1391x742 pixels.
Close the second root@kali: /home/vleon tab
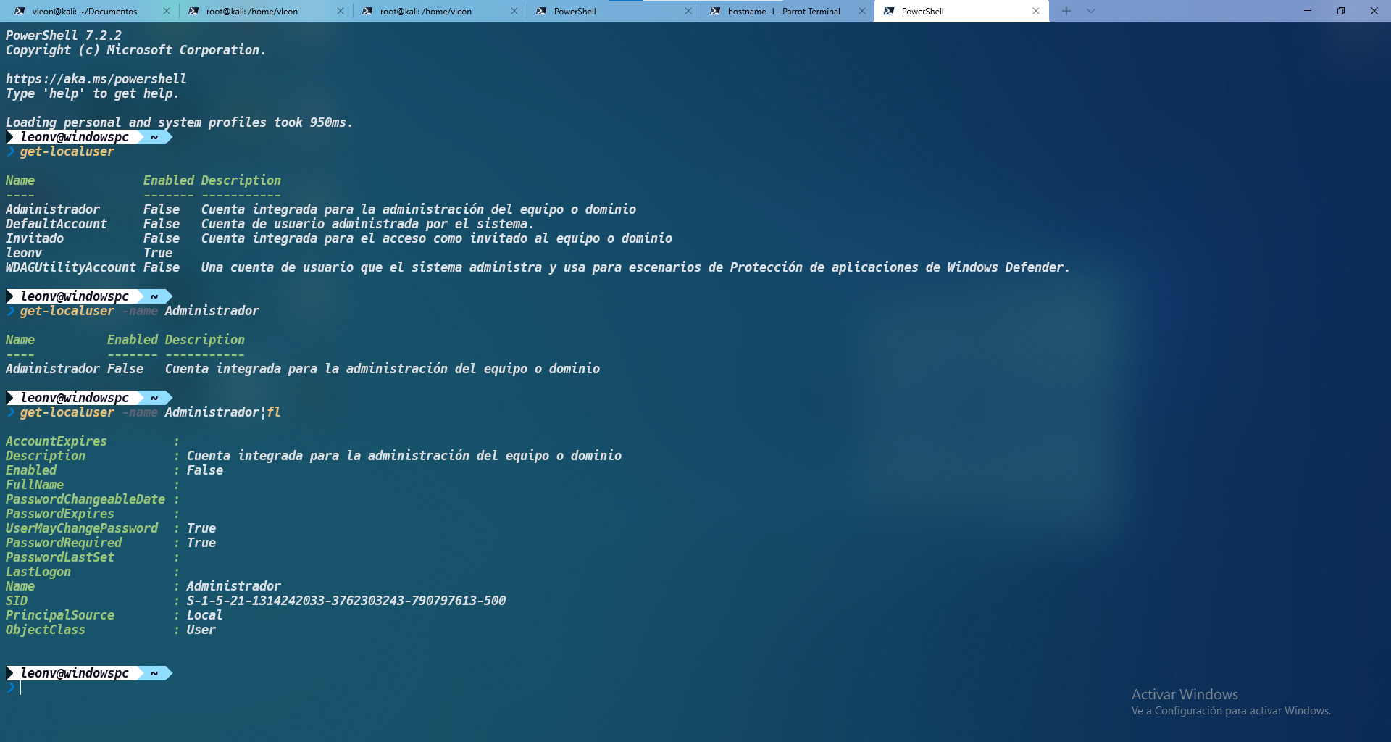coord(514,12)
